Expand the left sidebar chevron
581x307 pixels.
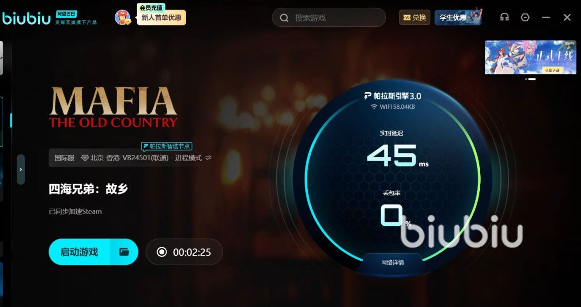21,169
